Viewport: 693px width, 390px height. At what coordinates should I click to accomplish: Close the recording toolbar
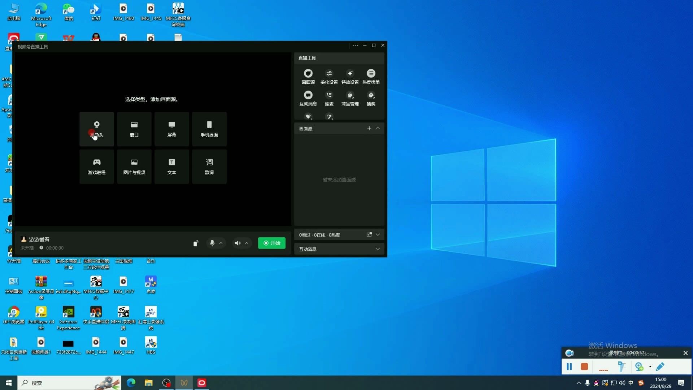(x=686, y=353)
